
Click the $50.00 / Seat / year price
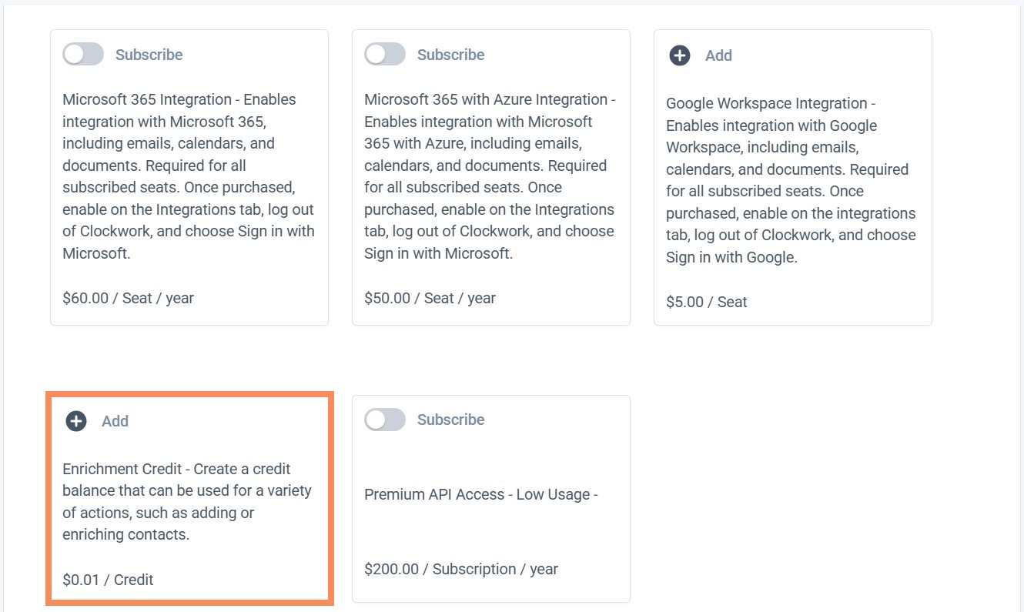(430, 298)
